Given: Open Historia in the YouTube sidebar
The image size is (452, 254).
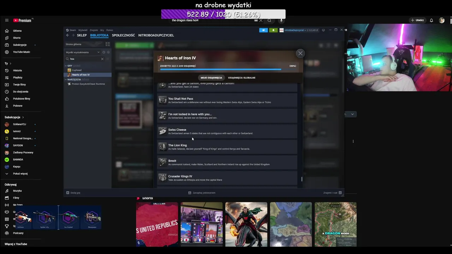Looking at the screenshot, I should click(17, 71).
